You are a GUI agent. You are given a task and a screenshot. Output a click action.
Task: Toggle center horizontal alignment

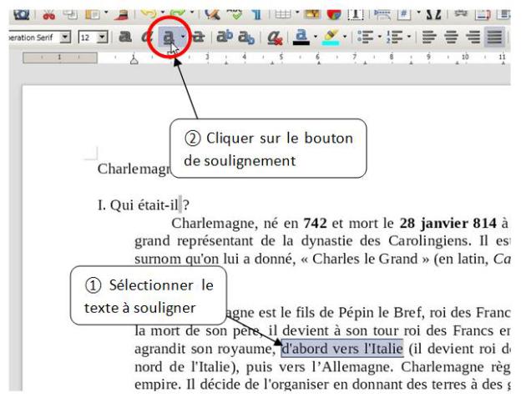click(x=452, y=38)
